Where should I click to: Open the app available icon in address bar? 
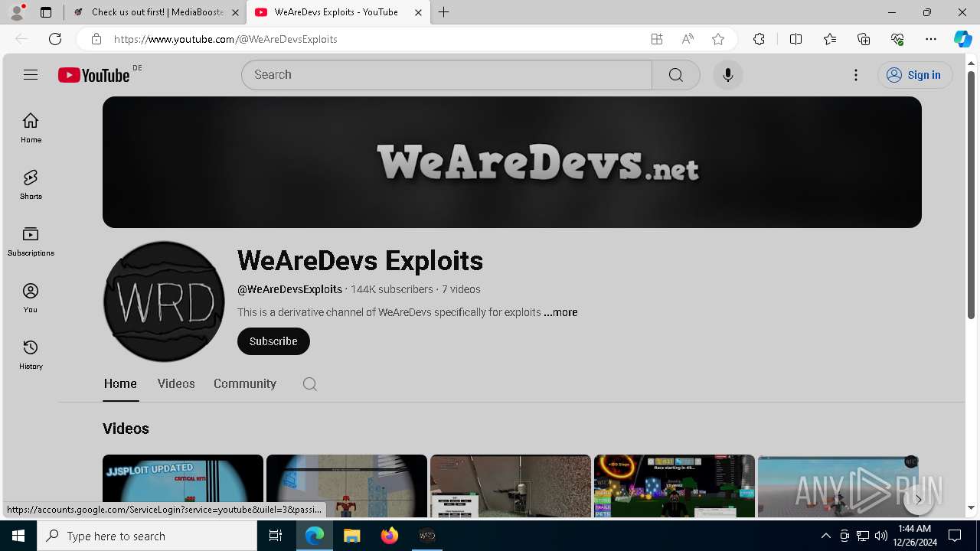(657, 39)
